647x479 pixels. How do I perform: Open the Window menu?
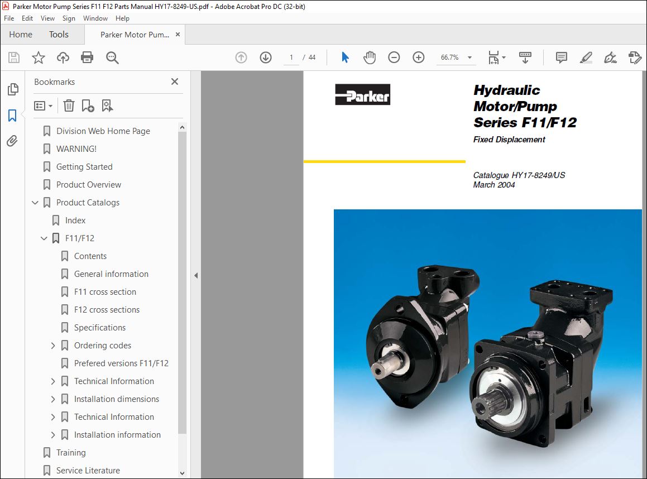pyautogui.click(x=95, y=18)
